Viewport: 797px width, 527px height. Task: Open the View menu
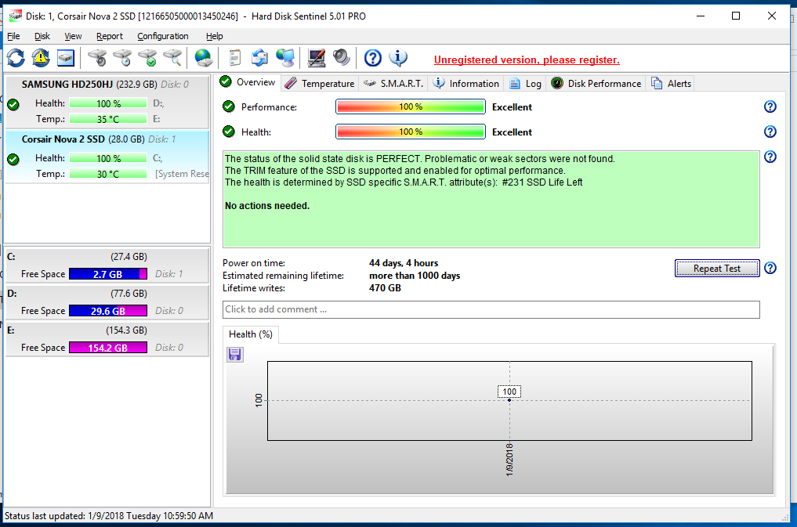tap(73, 36)
